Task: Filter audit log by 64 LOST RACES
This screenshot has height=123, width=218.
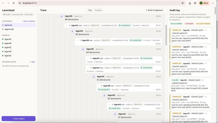Action: pyautogui.click(x=203, y=24)
